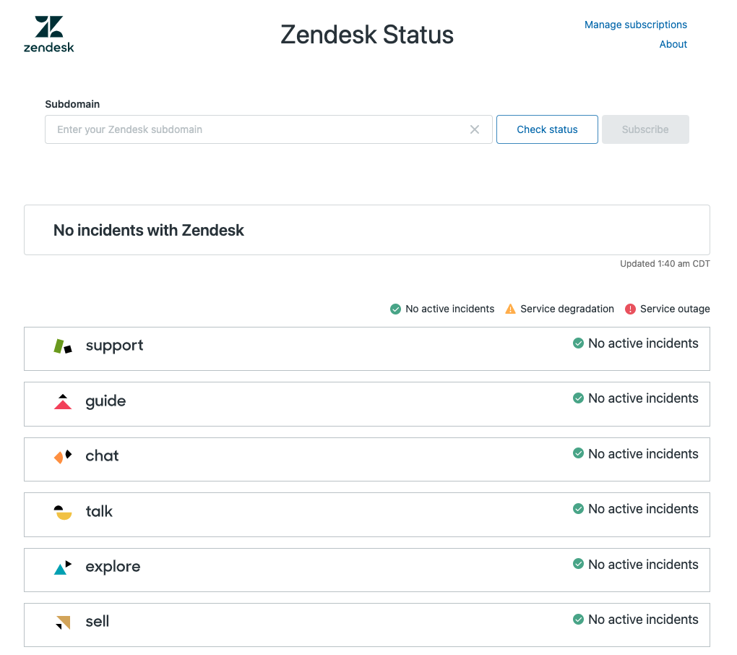This screenshot has width=737, height=655.
Task: Click the green check icon in the explore row
Action: [x=579, y=564]
